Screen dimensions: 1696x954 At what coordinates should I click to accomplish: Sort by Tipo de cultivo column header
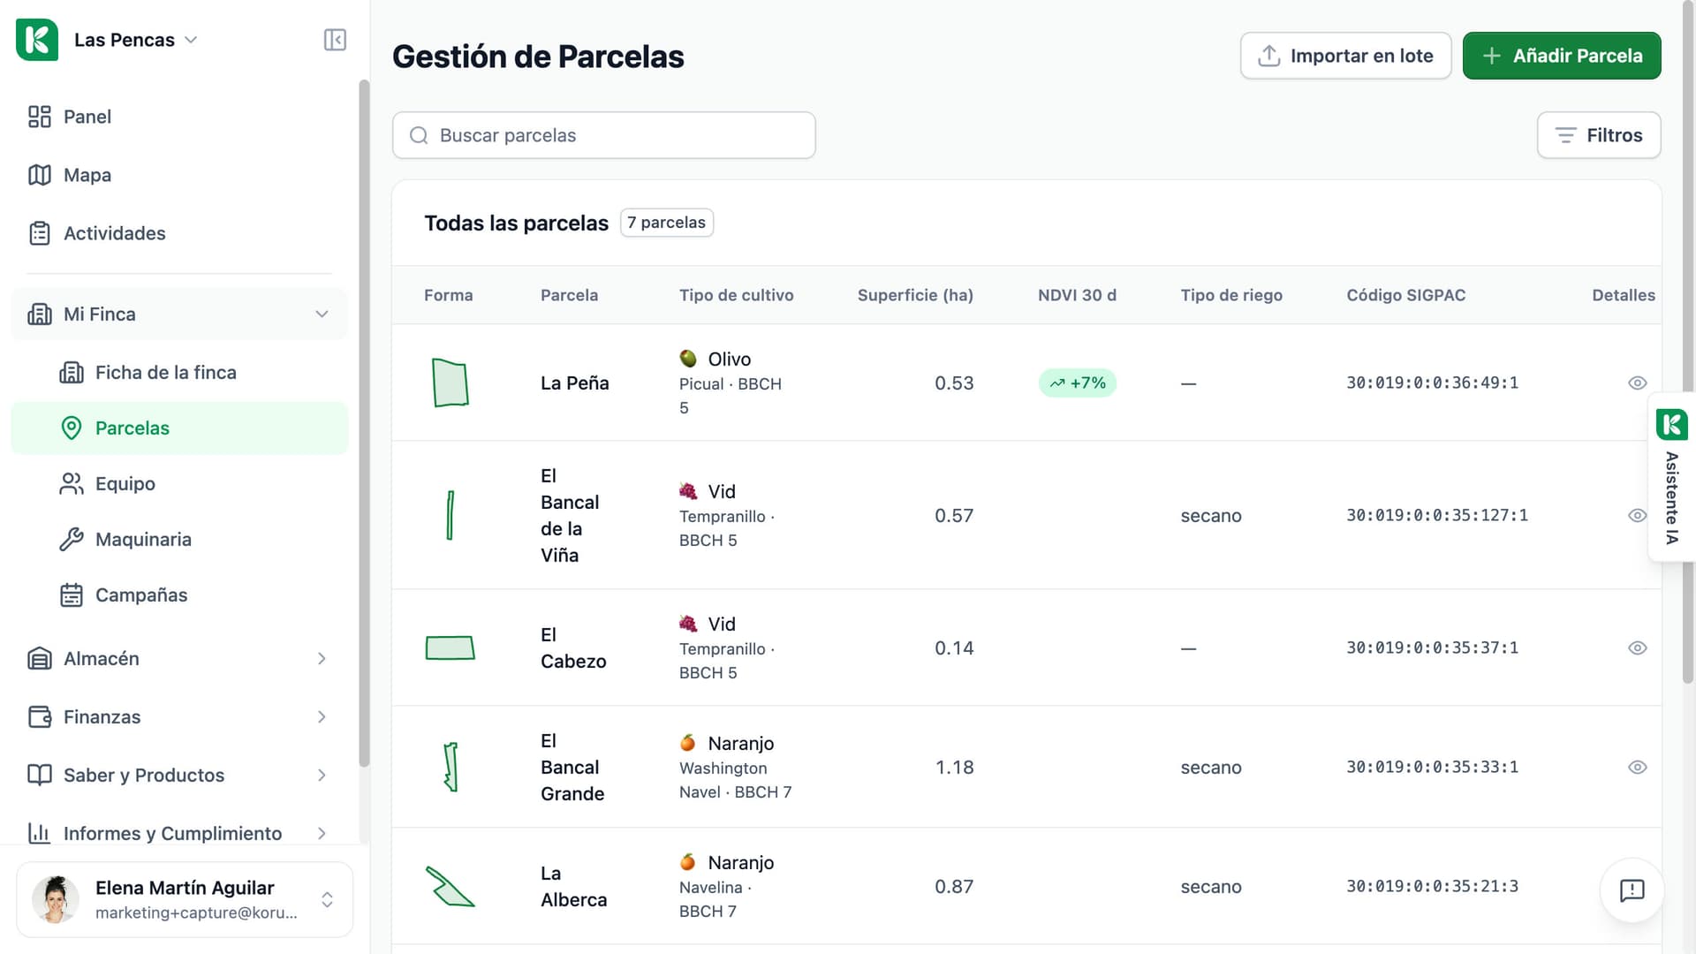(x=736, y=295)
